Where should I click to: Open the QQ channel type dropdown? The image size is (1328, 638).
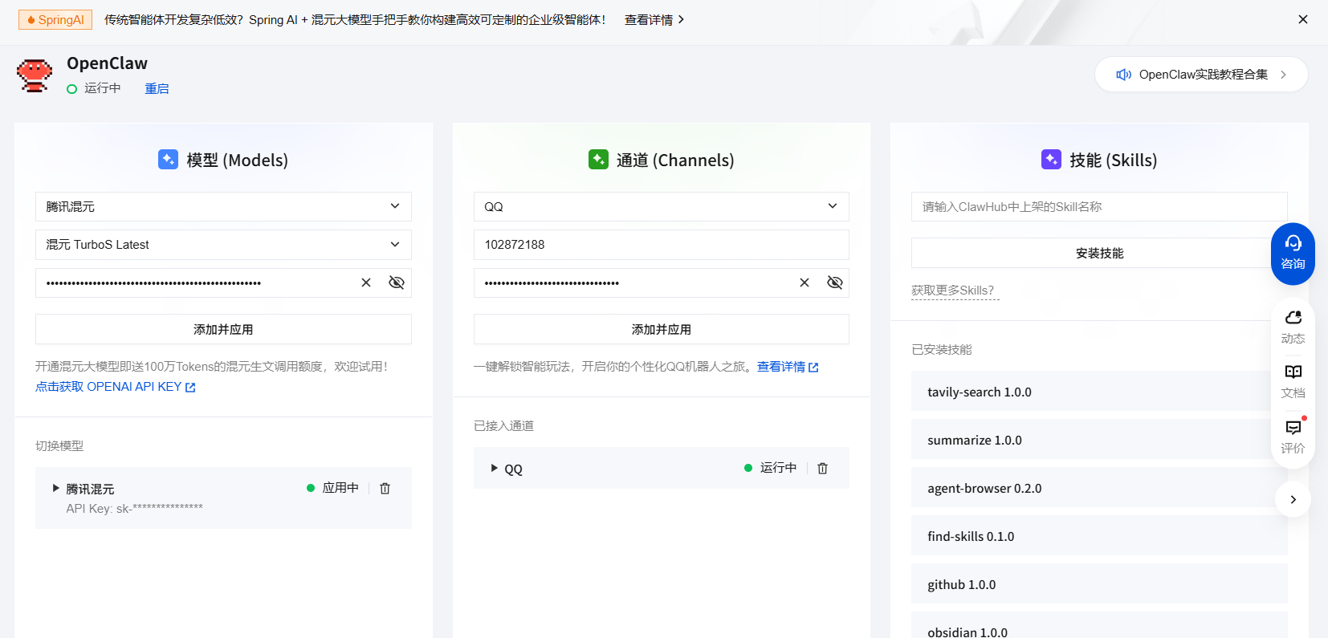coord(662,206)
